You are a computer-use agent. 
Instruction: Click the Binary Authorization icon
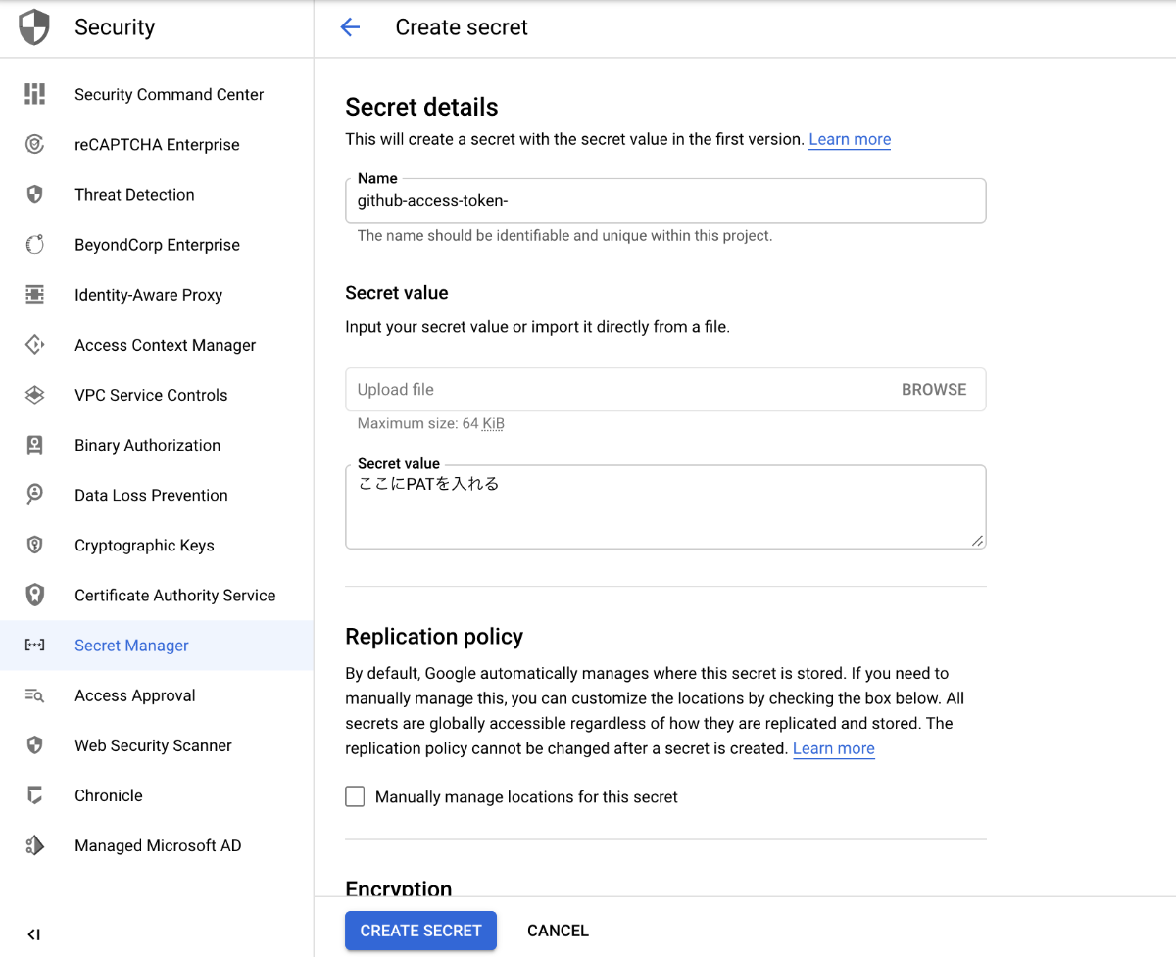pos(34,445)
